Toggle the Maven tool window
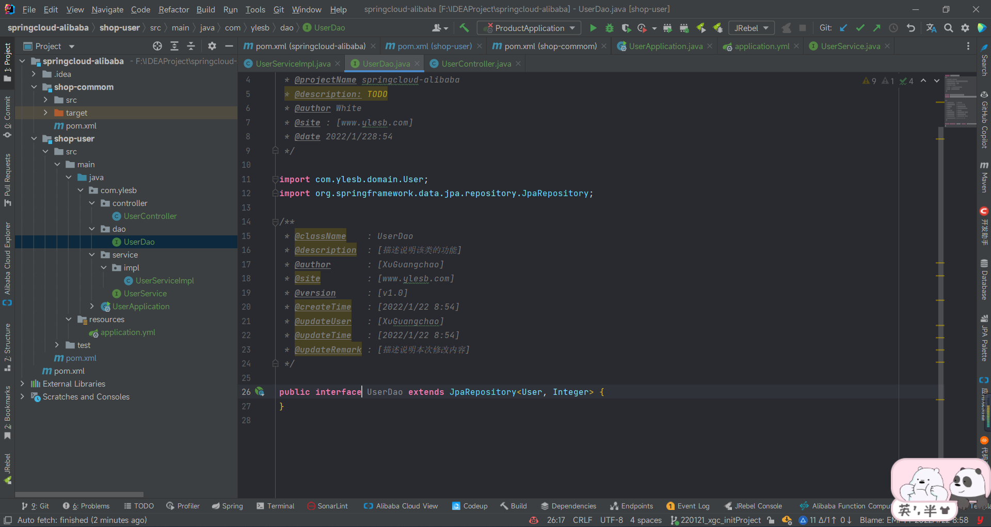 984,177
